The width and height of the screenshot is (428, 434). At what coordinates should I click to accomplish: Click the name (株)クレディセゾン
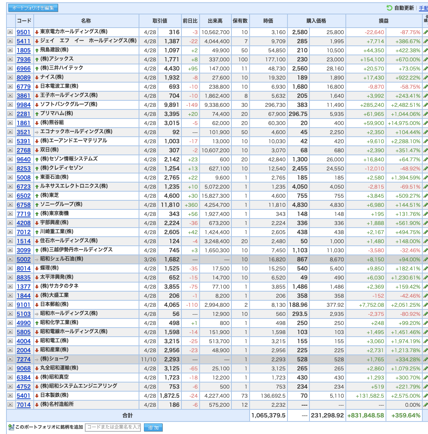click(x=62, y=168)
